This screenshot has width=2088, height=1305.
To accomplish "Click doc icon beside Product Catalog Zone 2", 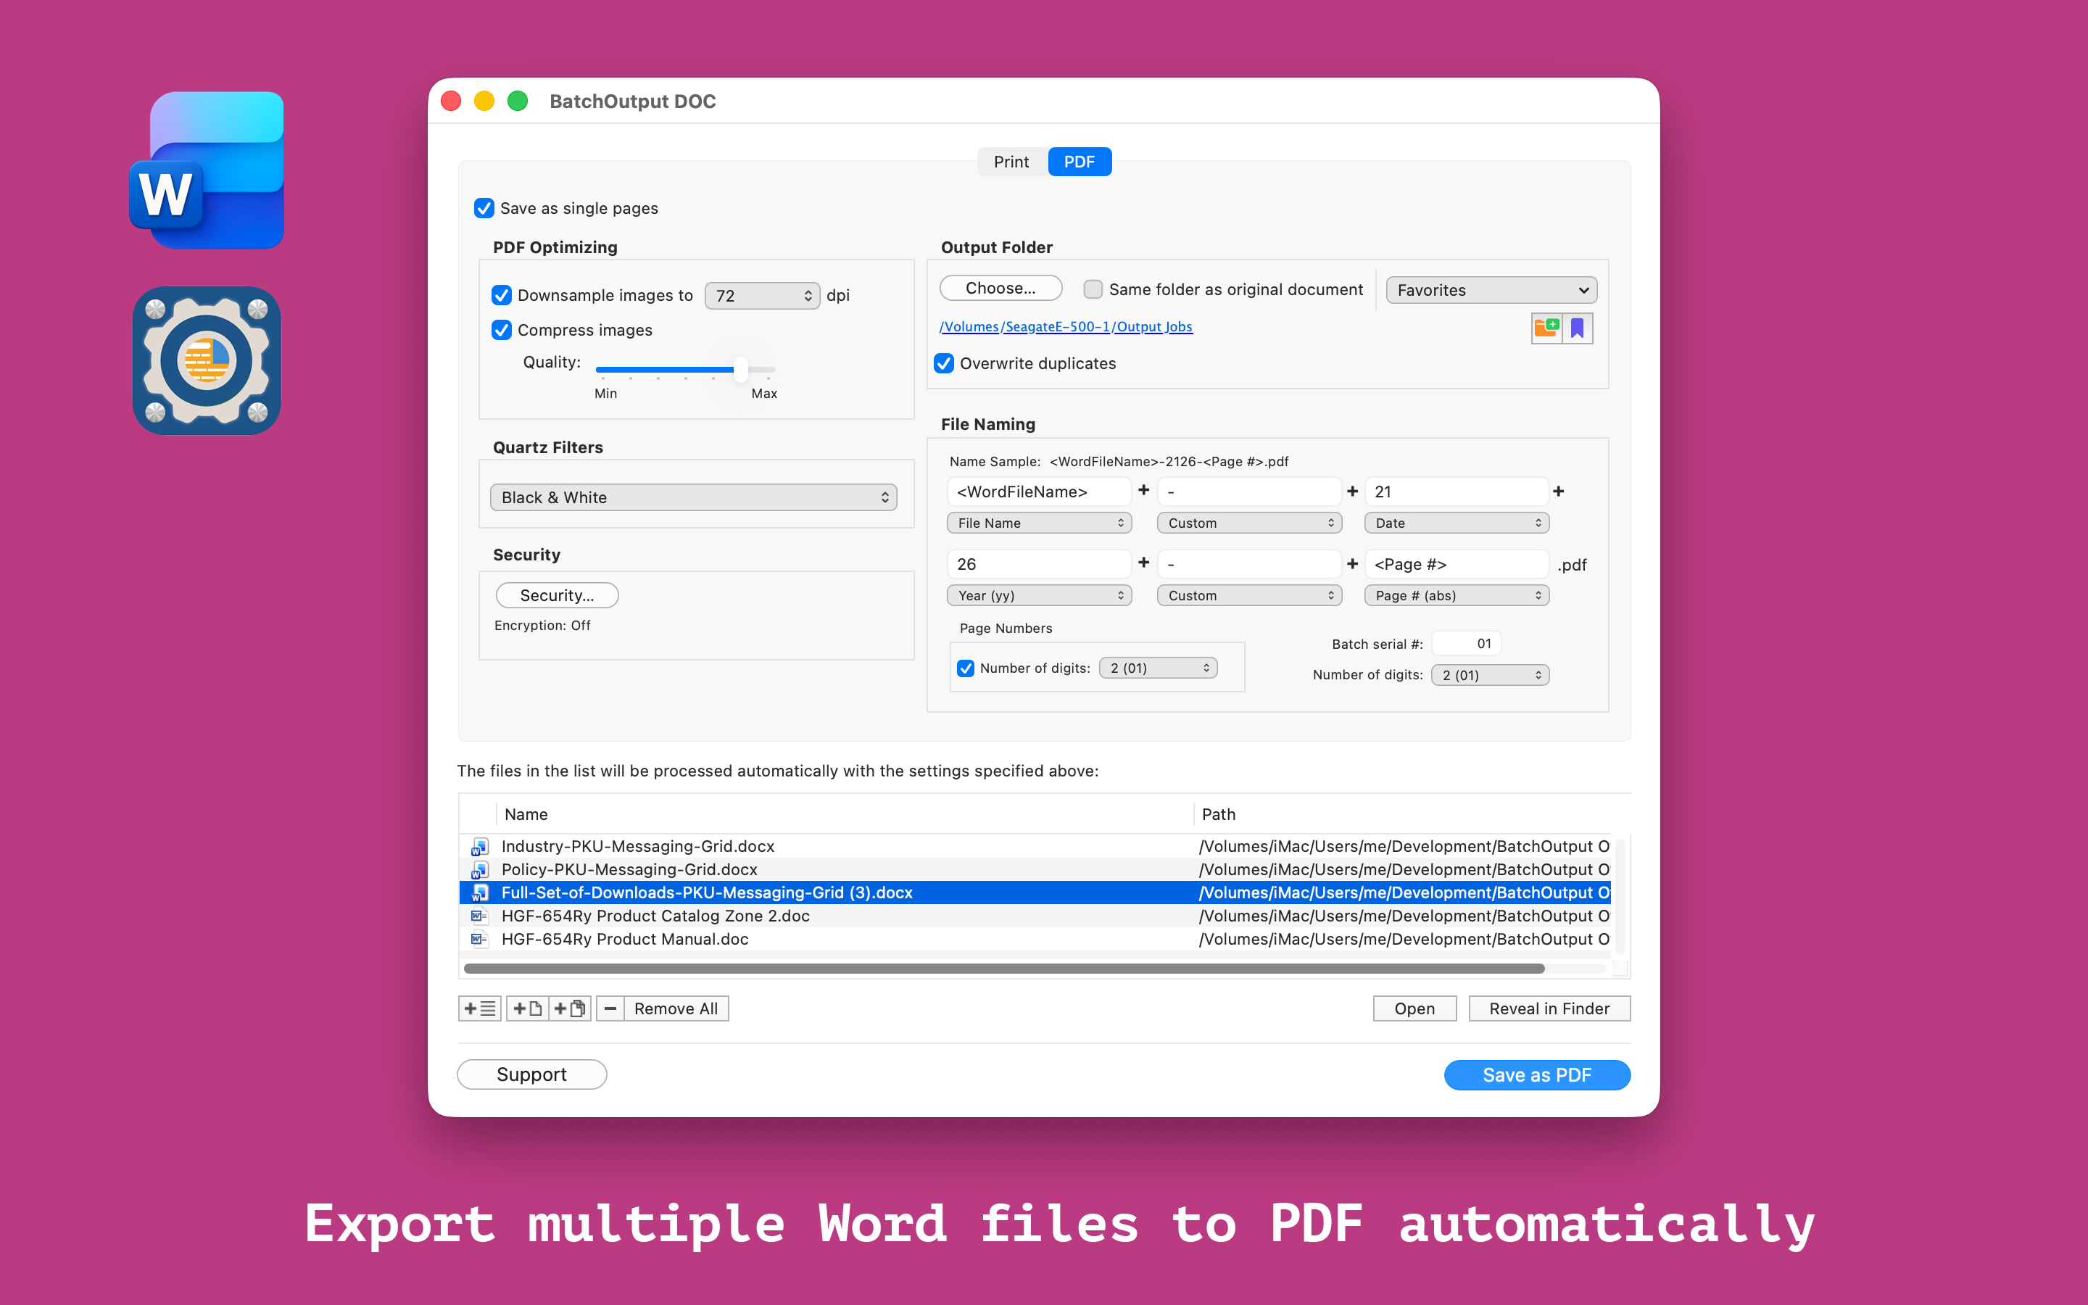I will [480, 916].
